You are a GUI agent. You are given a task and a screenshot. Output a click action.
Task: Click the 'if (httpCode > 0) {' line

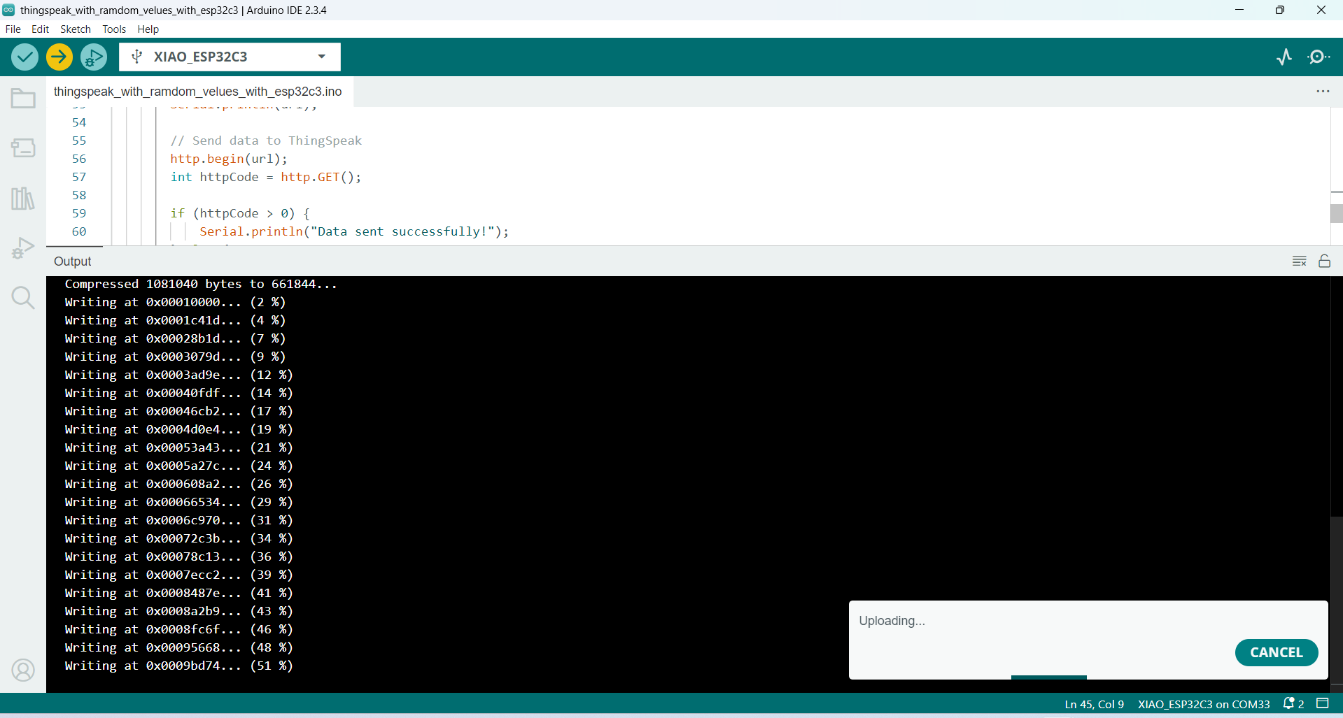click(x=240, y=213)
